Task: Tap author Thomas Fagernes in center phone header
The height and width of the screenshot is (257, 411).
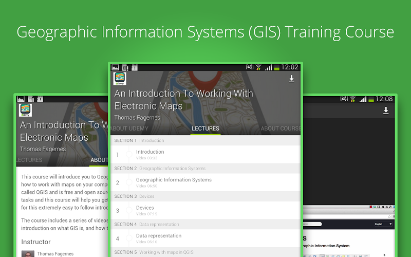Action: pos(137,118)
